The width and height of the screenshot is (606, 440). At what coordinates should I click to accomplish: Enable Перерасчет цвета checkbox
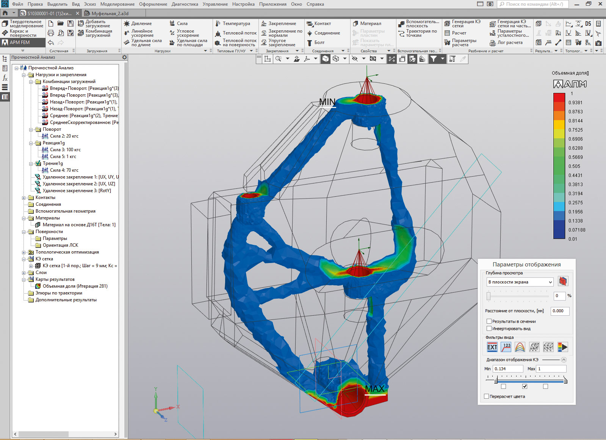coord(487,396)
